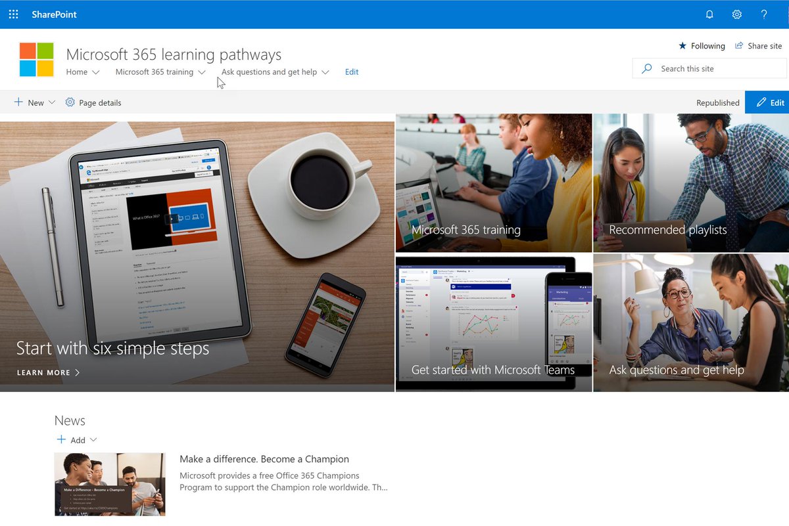Open the app launcher waffle icon
This screenshot has height=526, width=789.
[13, 14]
